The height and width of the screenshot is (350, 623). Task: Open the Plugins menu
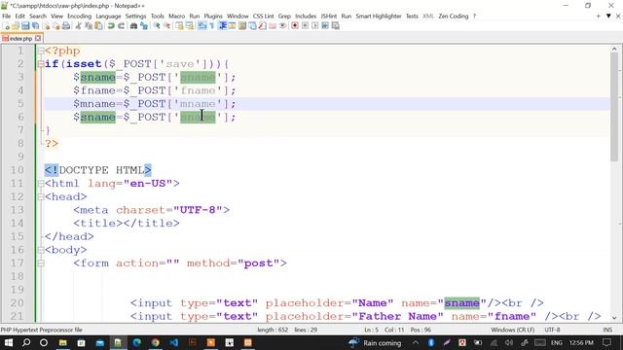[x=213, y=16]
